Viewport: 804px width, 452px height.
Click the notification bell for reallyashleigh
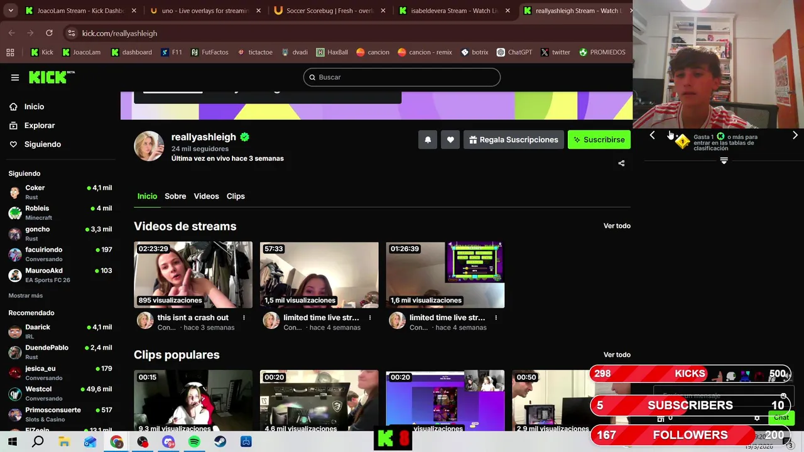pos(428,139)
